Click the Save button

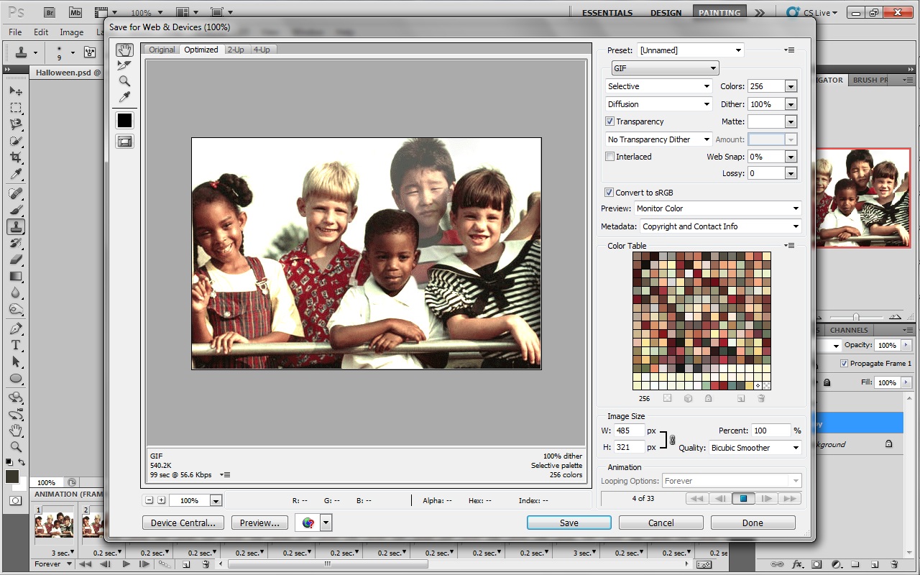click(x=569, y=523)
